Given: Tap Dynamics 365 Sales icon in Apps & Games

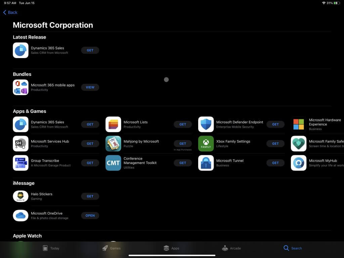Looking at the screenshot, I should [x=20, y=124].
